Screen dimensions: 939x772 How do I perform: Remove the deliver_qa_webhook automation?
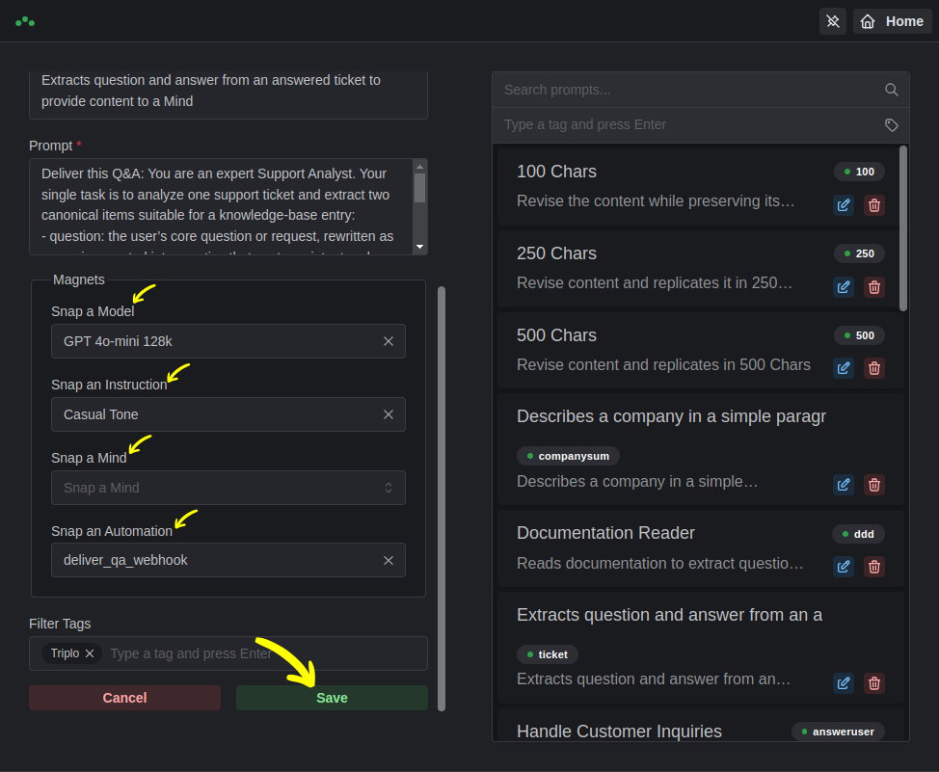point(389,561)
